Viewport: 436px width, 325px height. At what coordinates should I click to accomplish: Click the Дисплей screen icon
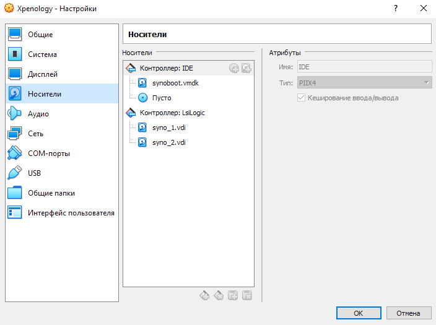pos(15,74)
